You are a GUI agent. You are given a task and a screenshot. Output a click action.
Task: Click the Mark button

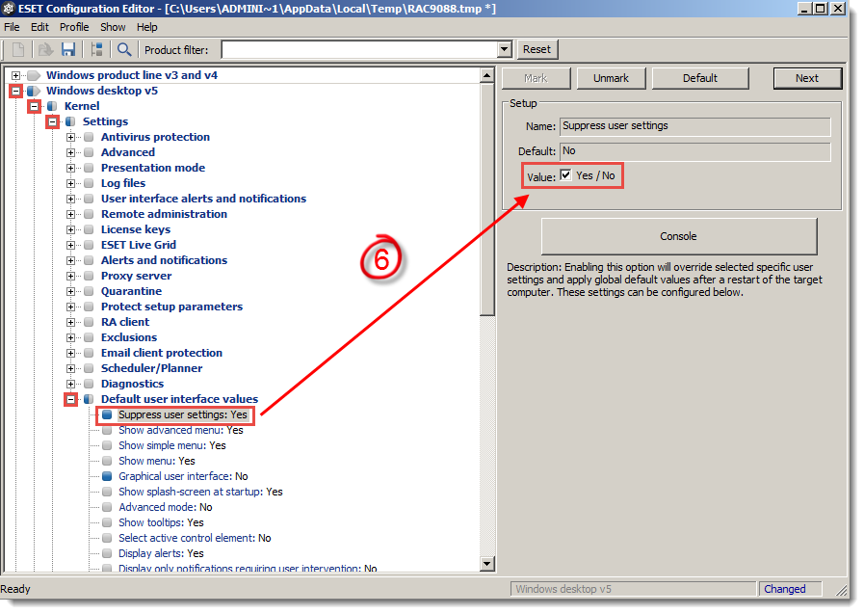coord(536,78)
